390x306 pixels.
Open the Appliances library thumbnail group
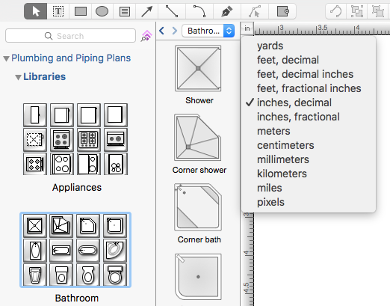point(75,139)
